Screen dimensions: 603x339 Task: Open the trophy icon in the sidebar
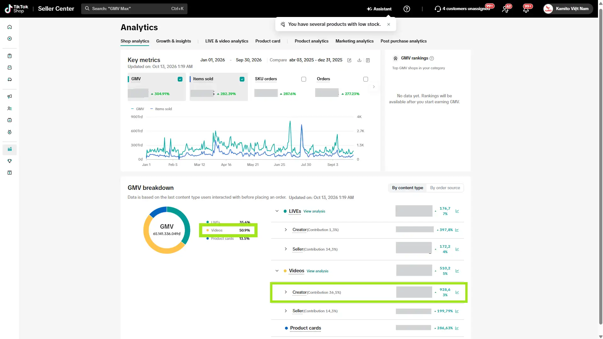click(x=10, y=161)
